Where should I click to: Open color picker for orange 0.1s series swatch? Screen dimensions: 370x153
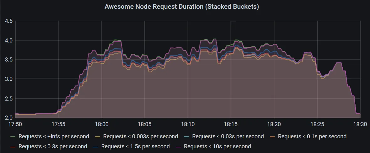[273, 136]
